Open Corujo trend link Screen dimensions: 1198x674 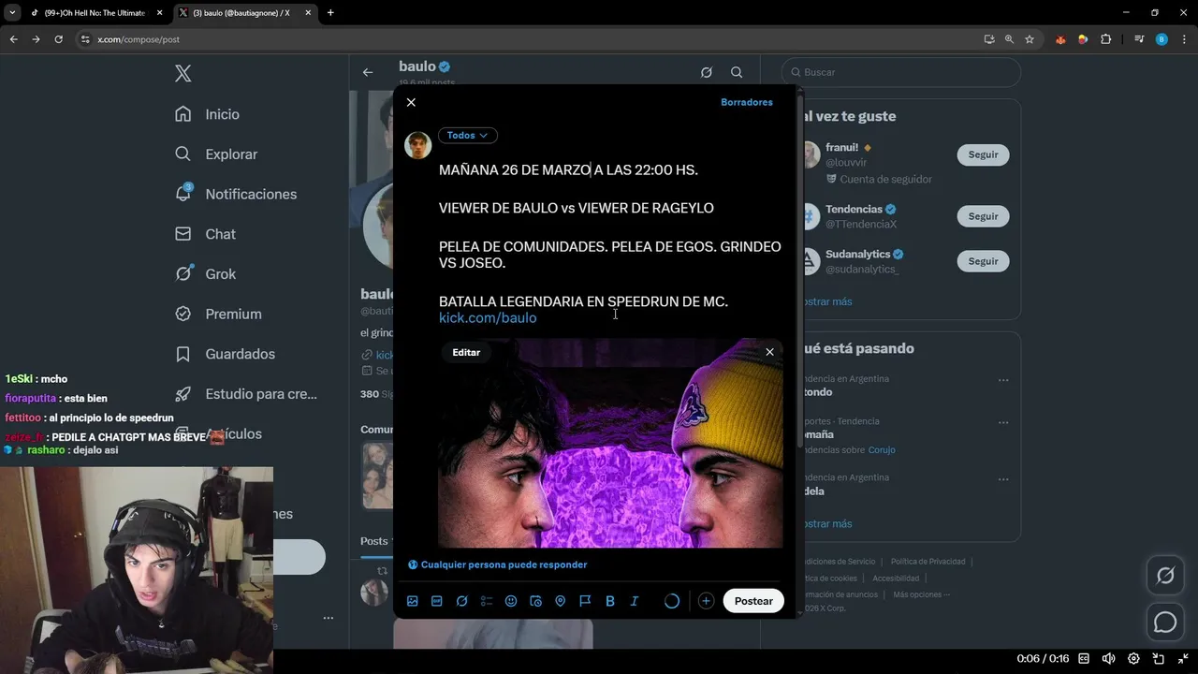(x=882, y=450)
